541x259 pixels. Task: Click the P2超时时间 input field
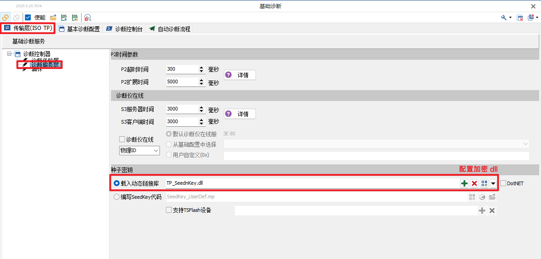click(182, 69)
